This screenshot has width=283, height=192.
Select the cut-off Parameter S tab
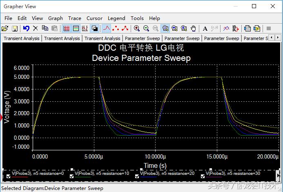coord(255,38)
